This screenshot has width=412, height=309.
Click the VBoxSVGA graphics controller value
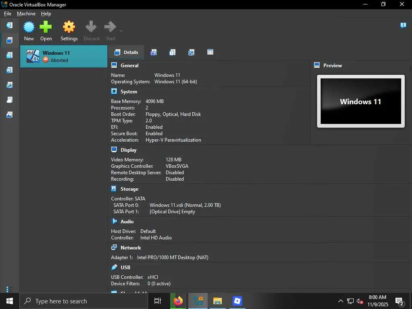coord(177,166)
